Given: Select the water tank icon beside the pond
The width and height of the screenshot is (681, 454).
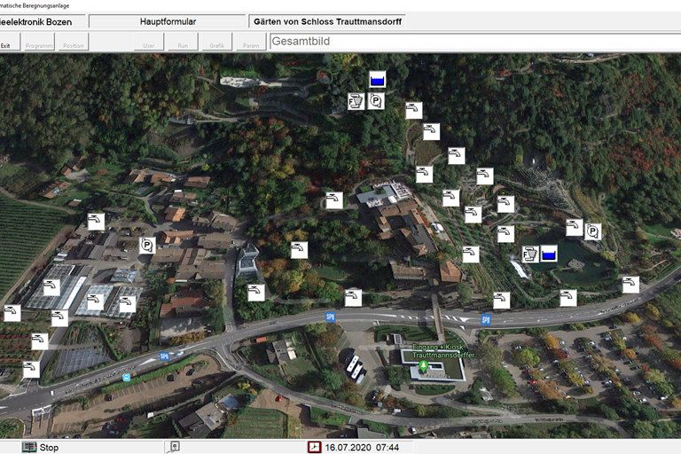Looking at the screenshot, I should (549, 254).
